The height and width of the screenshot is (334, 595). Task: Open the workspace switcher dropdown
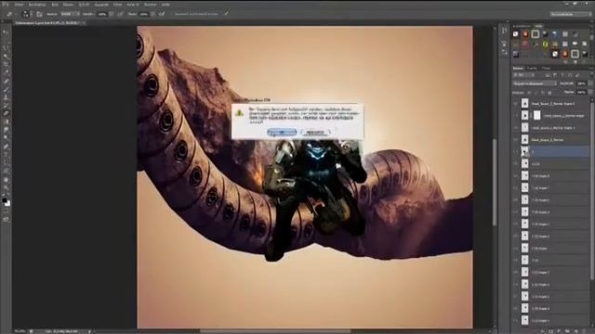coord(571,14)
